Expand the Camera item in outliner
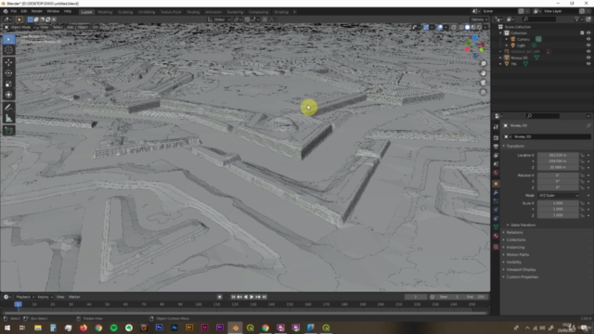 (507, 39)
